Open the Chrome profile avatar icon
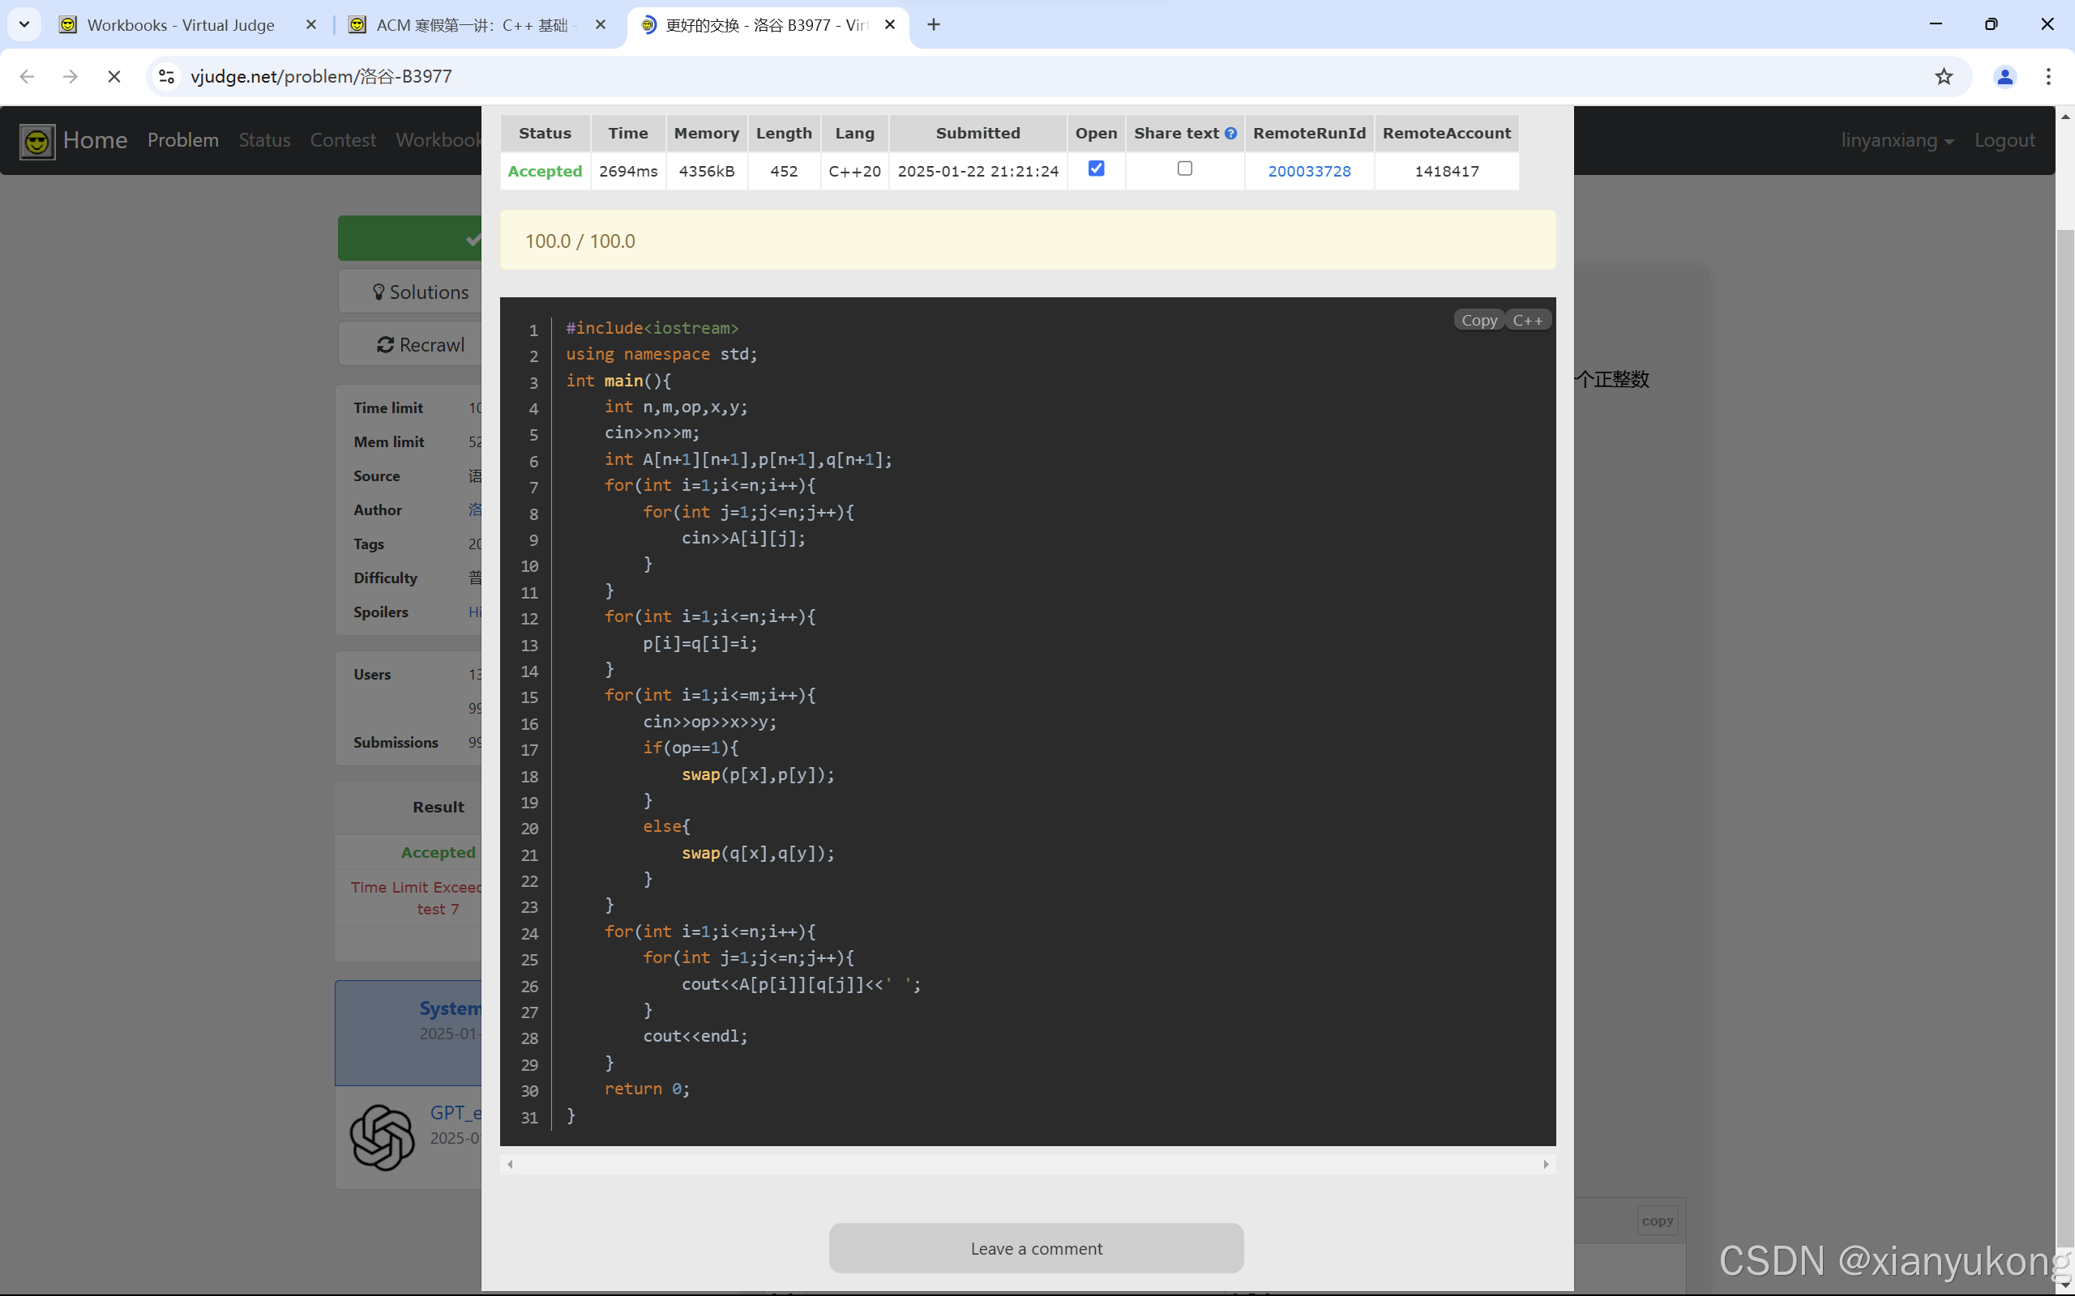Image resolution: width=2075 pixels, height=1296 pixels. coord(2004,76)
